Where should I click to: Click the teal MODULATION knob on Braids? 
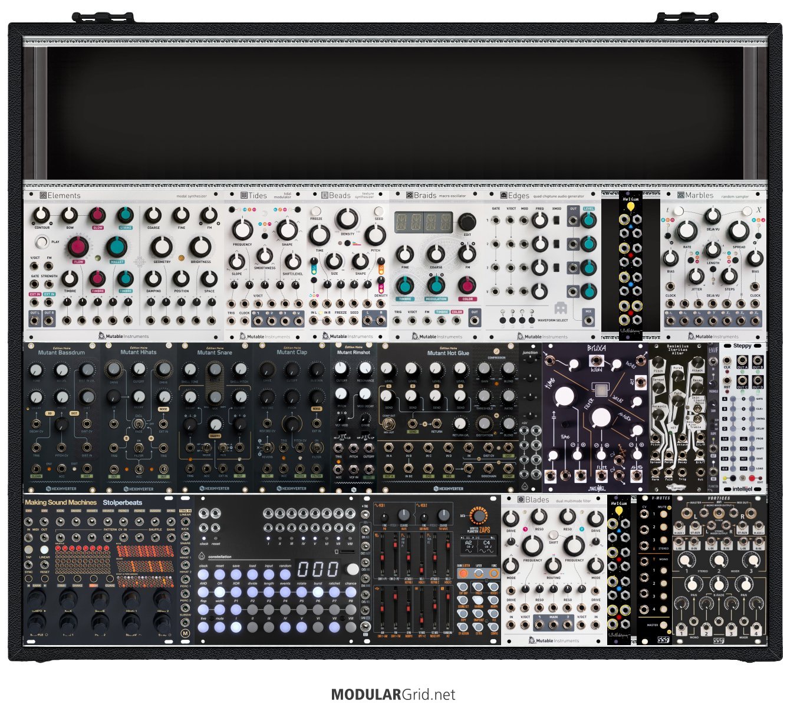pyautogui.click(x=436, y=285)
